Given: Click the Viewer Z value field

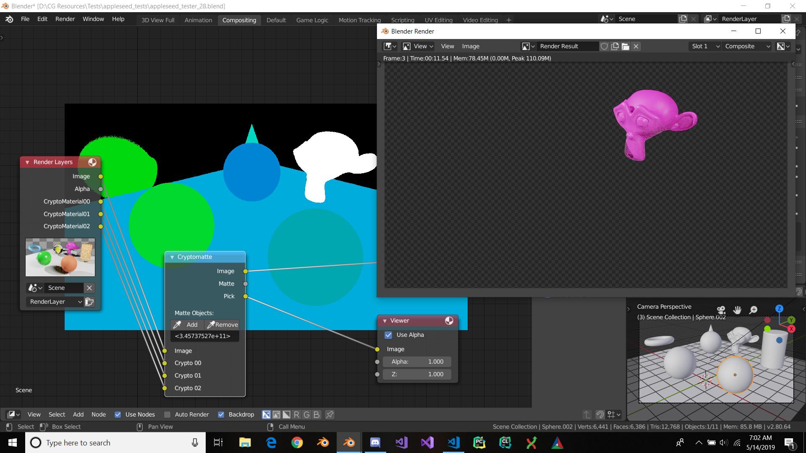Looking at the screenshot, I should [x=417, y=374].
